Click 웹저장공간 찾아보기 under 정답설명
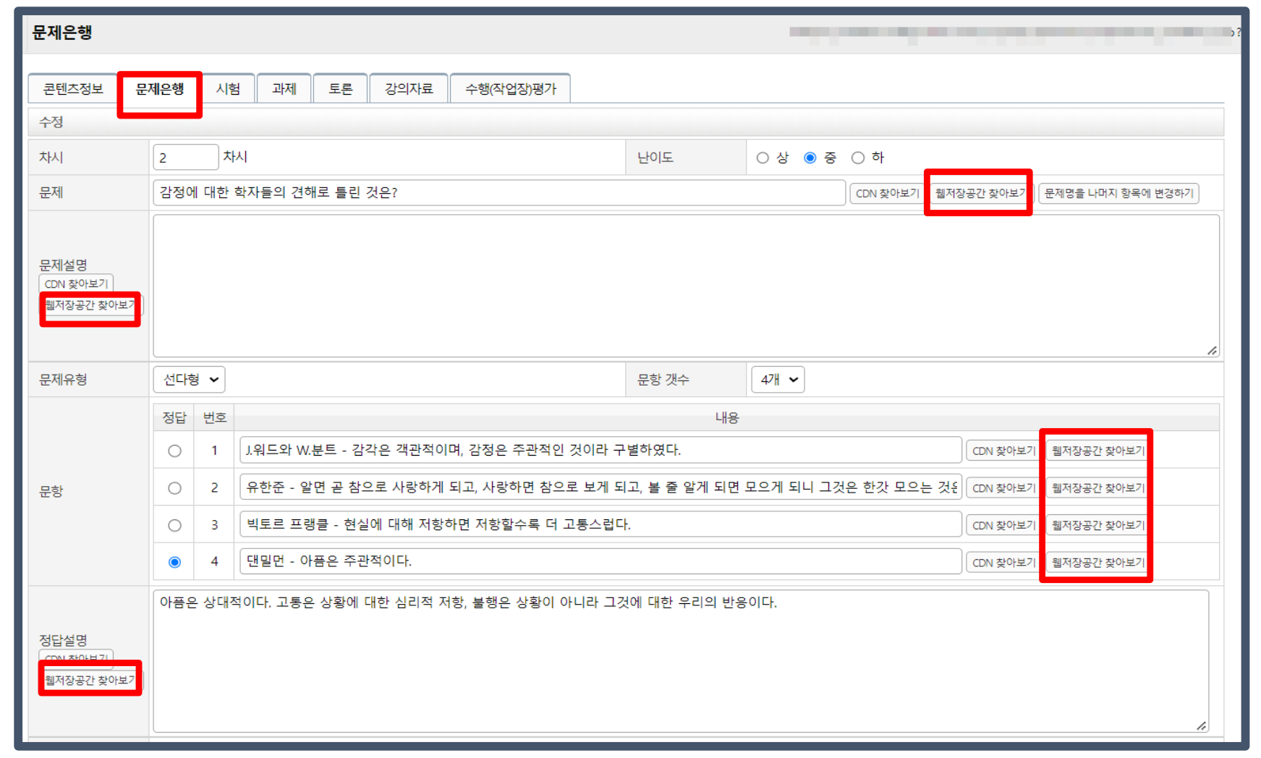1261x758 pixels. pyautogui.click(x=90, y=680)
